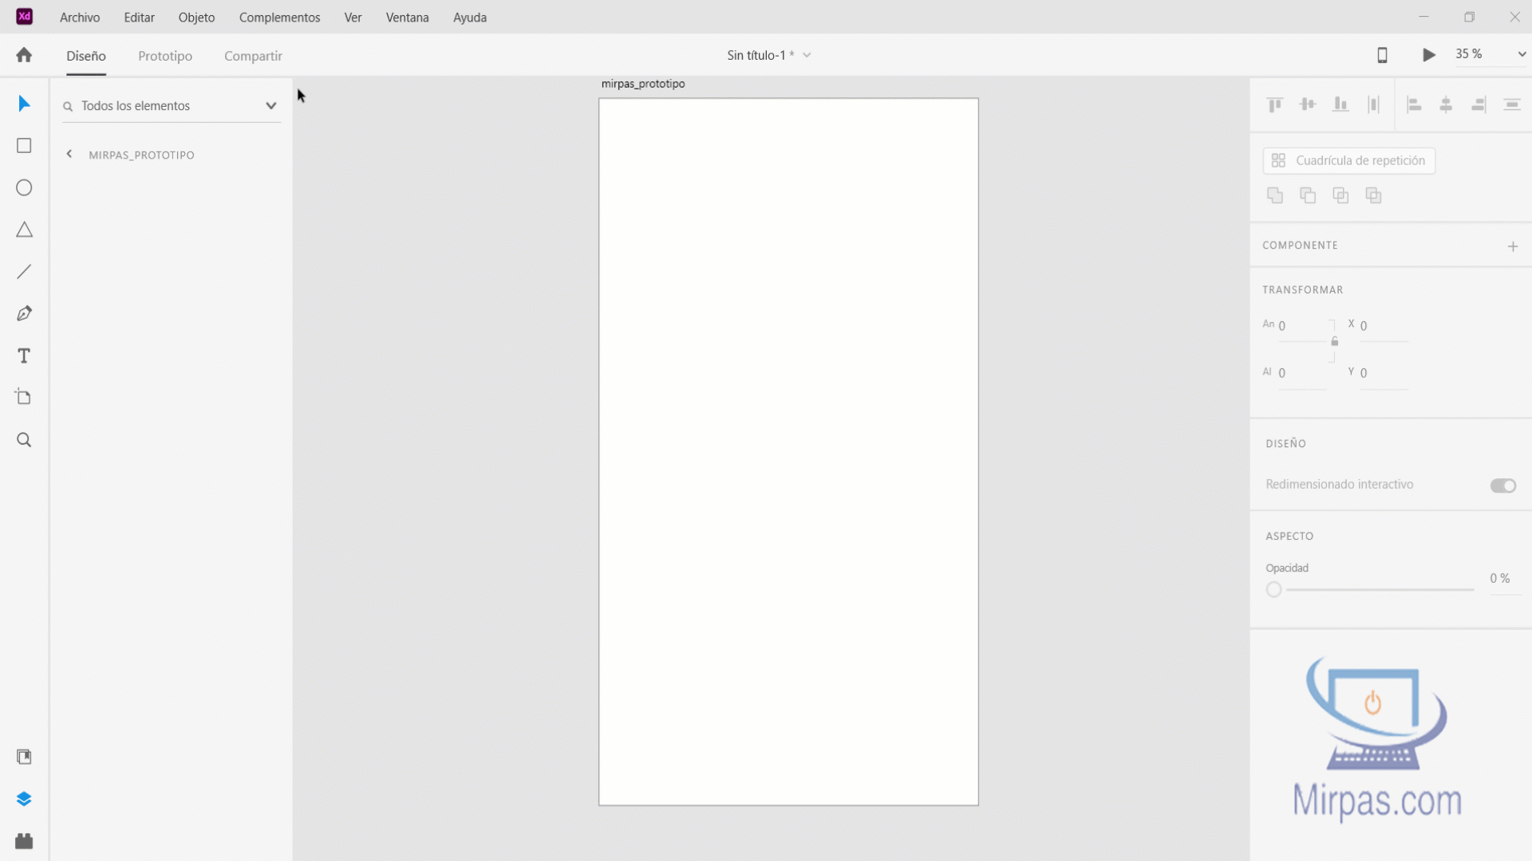The width and height of the screenshot is (1532, 861).
Task: Switch to the Prototipo tab
Action: (x=165, y=56)
